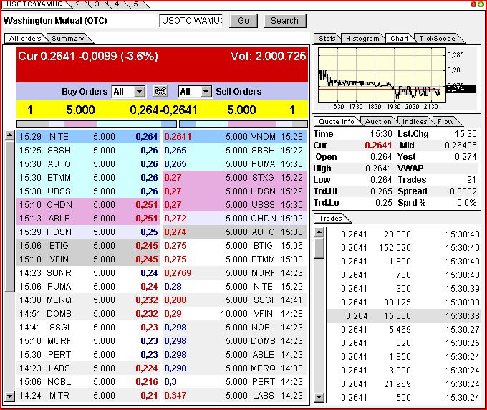Switch to workspace tab 5
The image size is (487, 410).
136,4
